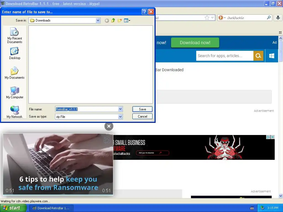283x212 pixels.
Task: Open the Windows start menu
Action: click(x=13, y=208)
